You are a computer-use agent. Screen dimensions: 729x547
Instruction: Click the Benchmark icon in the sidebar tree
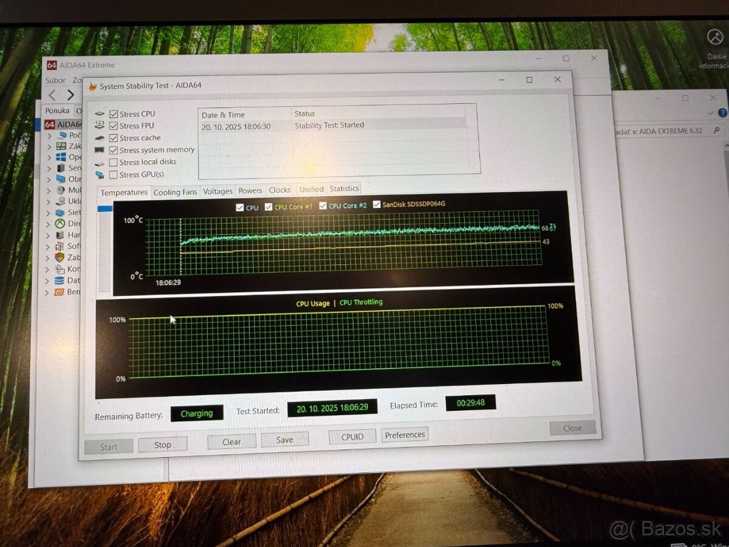60,291
